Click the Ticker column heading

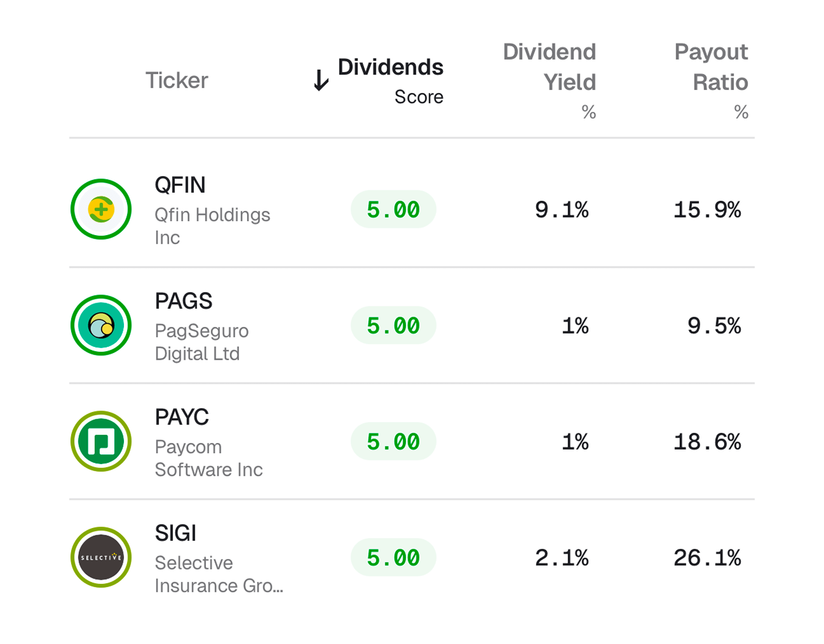[176, 80]
